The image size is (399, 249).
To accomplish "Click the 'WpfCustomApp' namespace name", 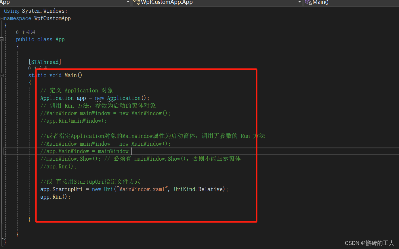I will click(x=52, y=18).
